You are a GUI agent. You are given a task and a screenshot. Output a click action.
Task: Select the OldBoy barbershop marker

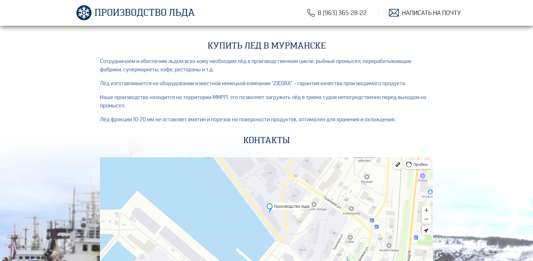click(x=423, y=176)
